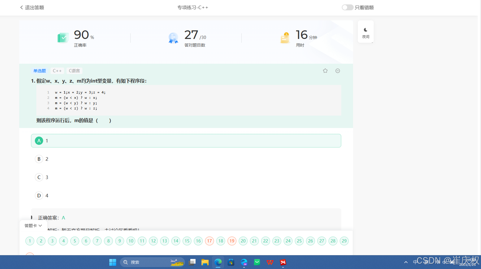The image size is (481, 269).
Task: Click the 单选题 tag
Action: [40, 71]
